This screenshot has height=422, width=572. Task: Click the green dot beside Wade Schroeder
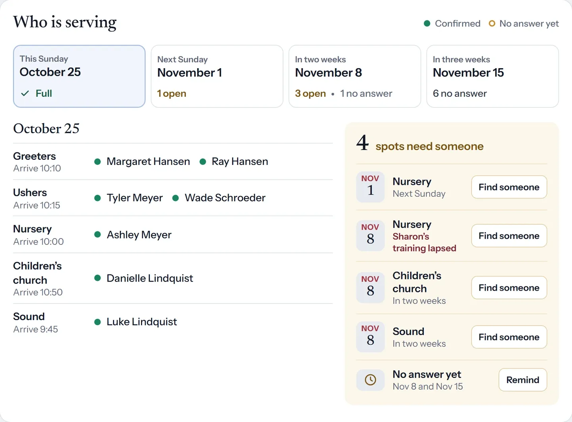[x=176, y=198]
